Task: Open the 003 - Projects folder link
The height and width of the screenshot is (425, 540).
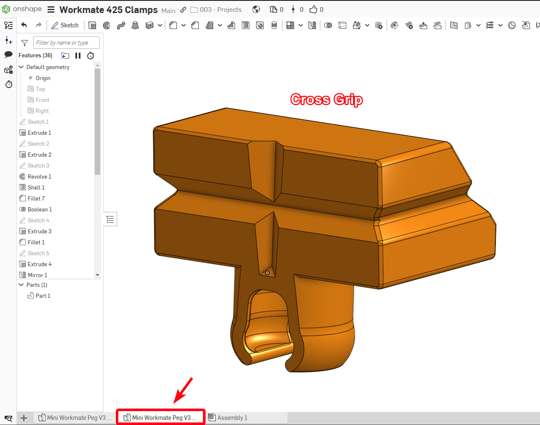Action: coord(216,10)
